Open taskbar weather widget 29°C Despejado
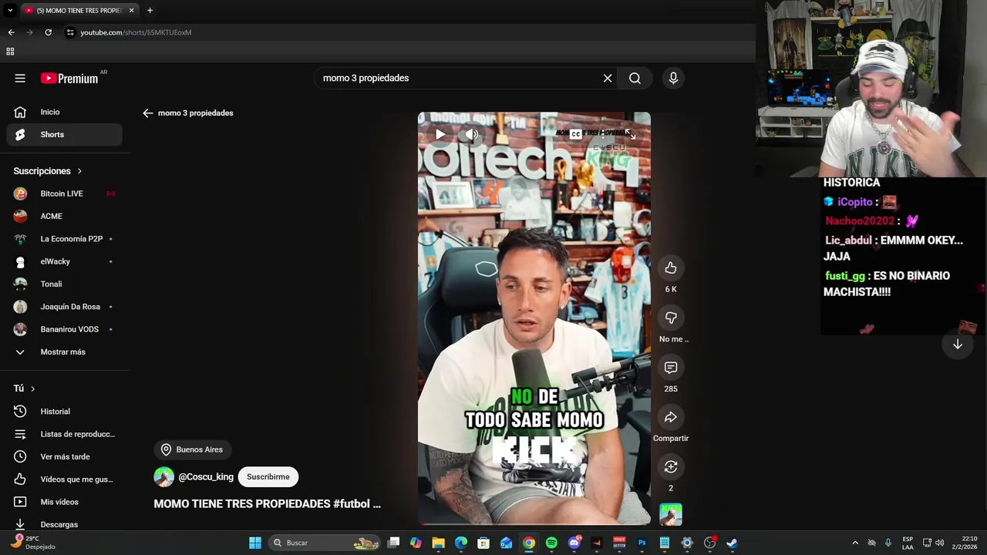 point(32,543)
